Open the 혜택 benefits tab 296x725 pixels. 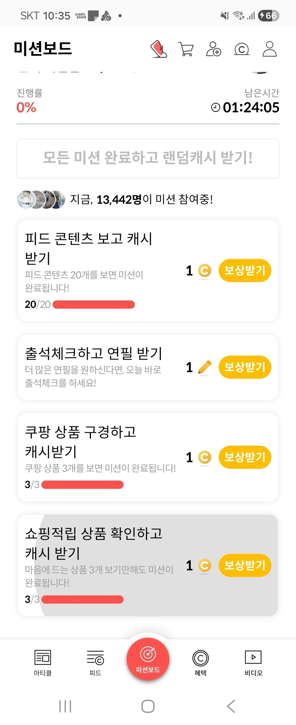tap(200, 662)
